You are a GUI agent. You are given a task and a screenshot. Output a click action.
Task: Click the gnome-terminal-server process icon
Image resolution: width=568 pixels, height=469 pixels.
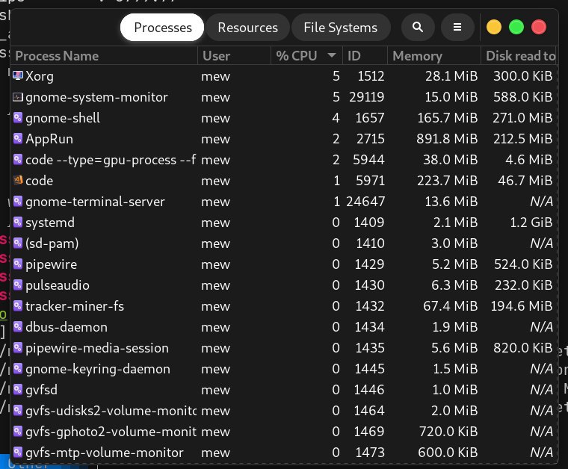[18, 201]
